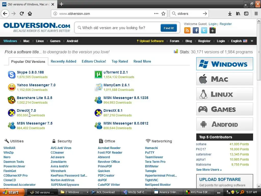The image size is (261, 196).
Task: Switch to AOL Download taskbar item
Action: [x=105, y=192]
